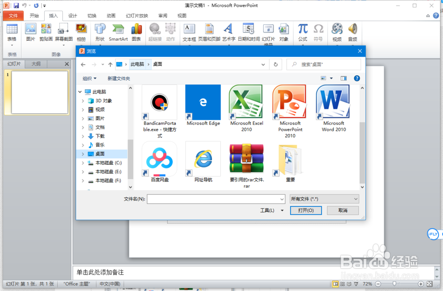This screenshot has height=291, width=443.
Task: Select the 屏幕截图 screenshot tool
Action: 63,34
